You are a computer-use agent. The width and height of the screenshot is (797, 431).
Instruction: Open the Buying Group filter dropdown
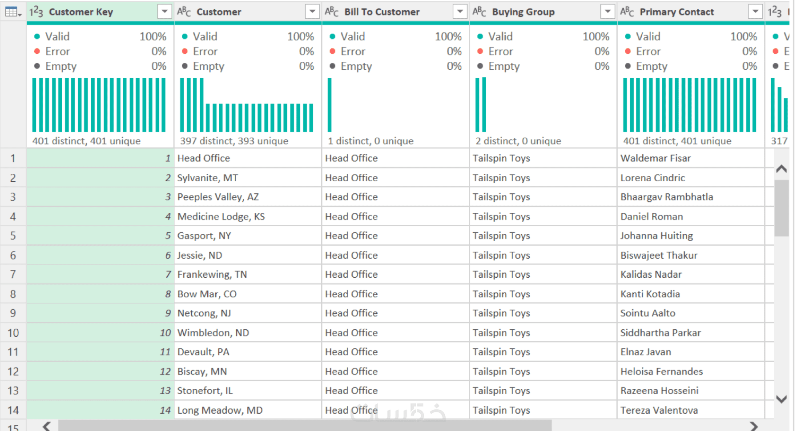(x=608, y=12)
